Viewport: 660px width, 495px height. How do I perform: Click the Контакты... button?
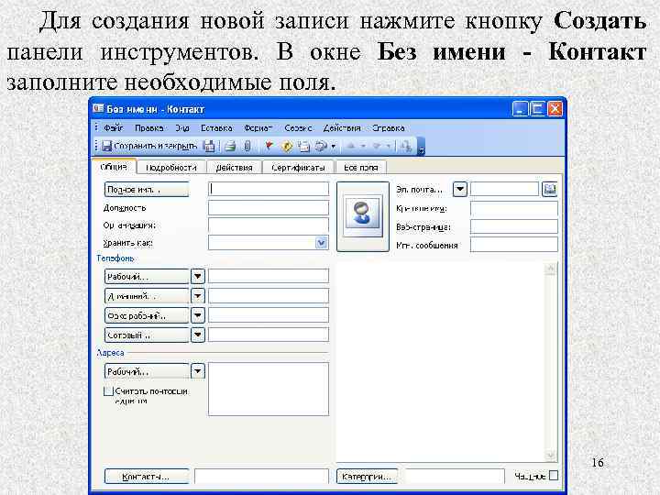[x=147, y=477]
